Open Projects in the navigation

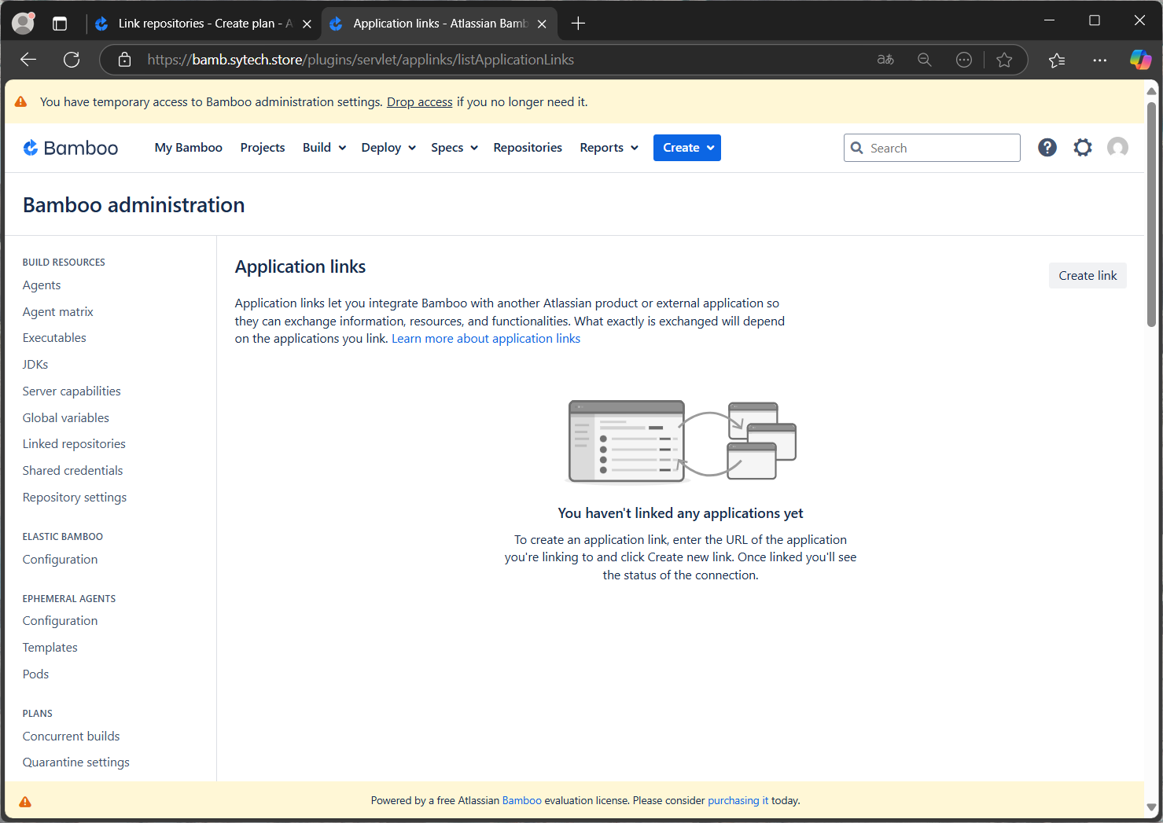tap(263, 148)
